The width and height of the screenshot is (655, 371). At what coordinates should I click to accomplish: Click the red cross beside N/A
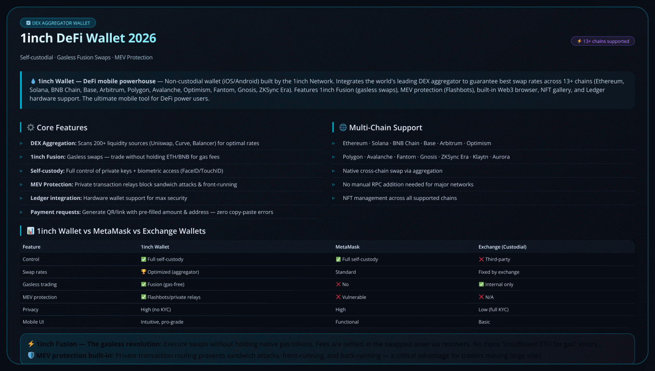[481, 297]
